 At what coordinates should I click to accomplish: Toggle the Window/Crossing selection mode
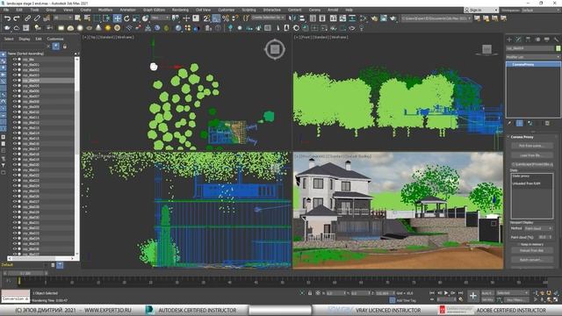[x=106, y=18]
